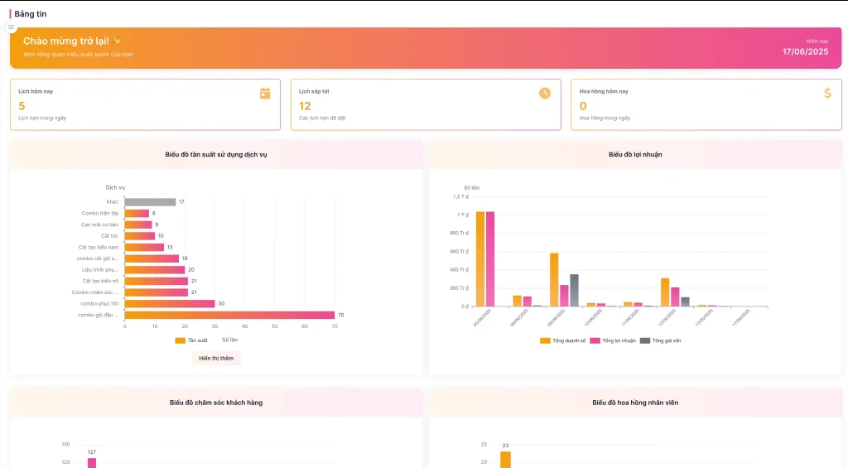848x468 pixels.
Task: Expand chart with Hiển thị thêm button
Action: 216,359
